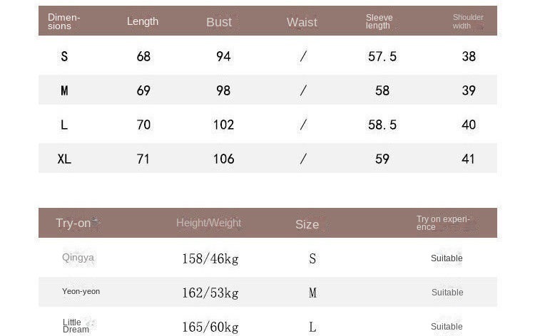Select the L size row label
Image resolution: width=535 pixels, height=336 pixels.
point(64,125)
